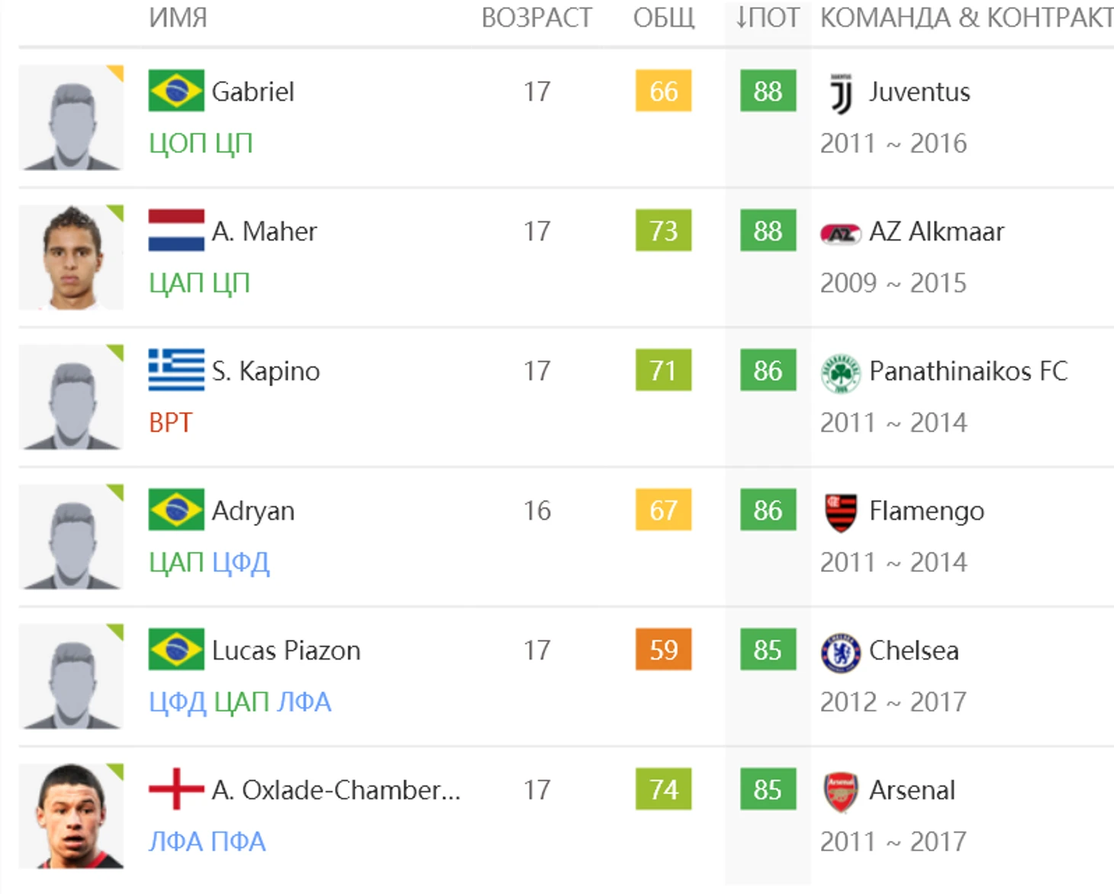Click Gabriel's green 88 potential rating badge
Viewport: 1114px width, 894px height.
pos(768,92)
